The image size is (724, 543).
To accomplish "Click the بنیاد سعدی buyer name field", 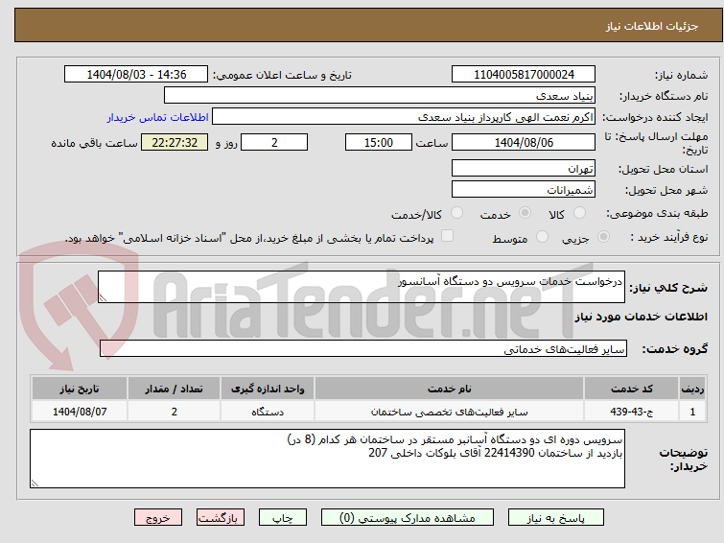I will [380, 96].
